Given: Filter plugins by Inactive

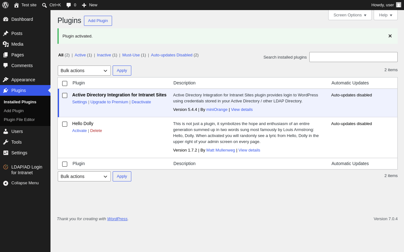Looking at the screenshot, I should point(104,55).
